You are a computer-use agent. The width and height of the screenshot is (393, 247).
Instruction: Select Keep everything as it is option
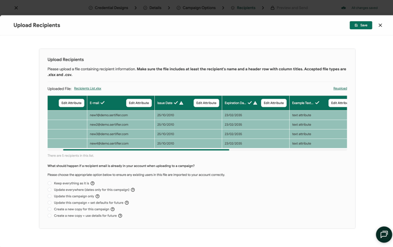click(x=50, y=184)
